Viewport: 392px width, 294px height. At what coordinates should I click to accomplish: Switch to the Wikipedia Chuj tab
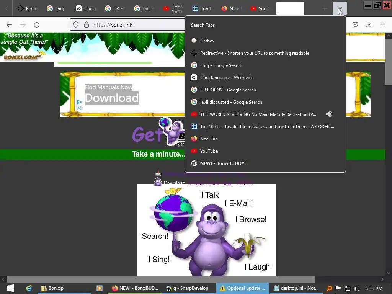tap(86, 8)
